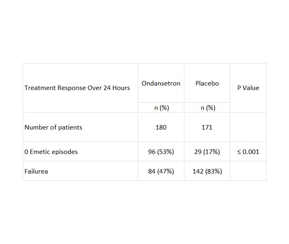The height and width of the screenshot is (244, 289).
Task: Select the 0 Emetic episodes label
Action: (x=51, y=152)
